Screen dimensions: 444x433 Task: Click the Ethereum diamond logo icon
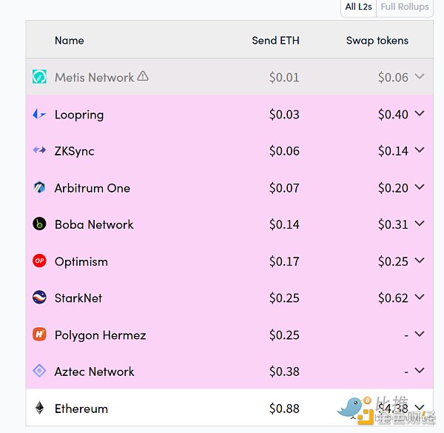pyautogui.click(x=39, y=408)
